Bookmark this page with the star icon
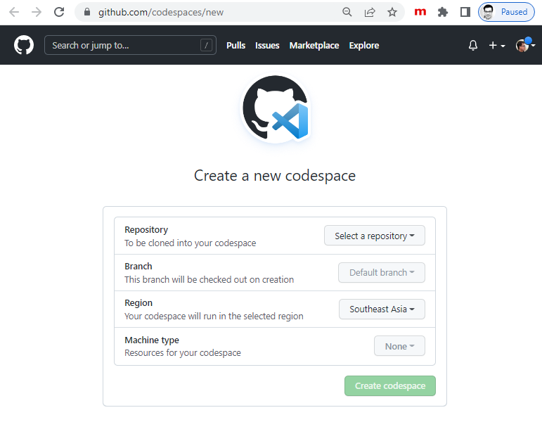 [392, 12]
